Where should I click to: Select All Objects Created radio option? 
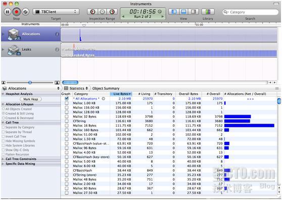click(3, 109)
